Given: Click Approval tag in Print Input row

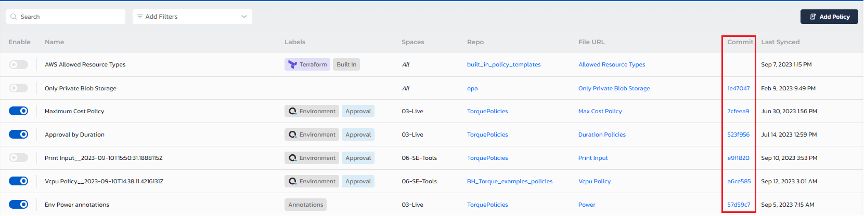Looking at the screenshot, I should [x=358, y=158].
